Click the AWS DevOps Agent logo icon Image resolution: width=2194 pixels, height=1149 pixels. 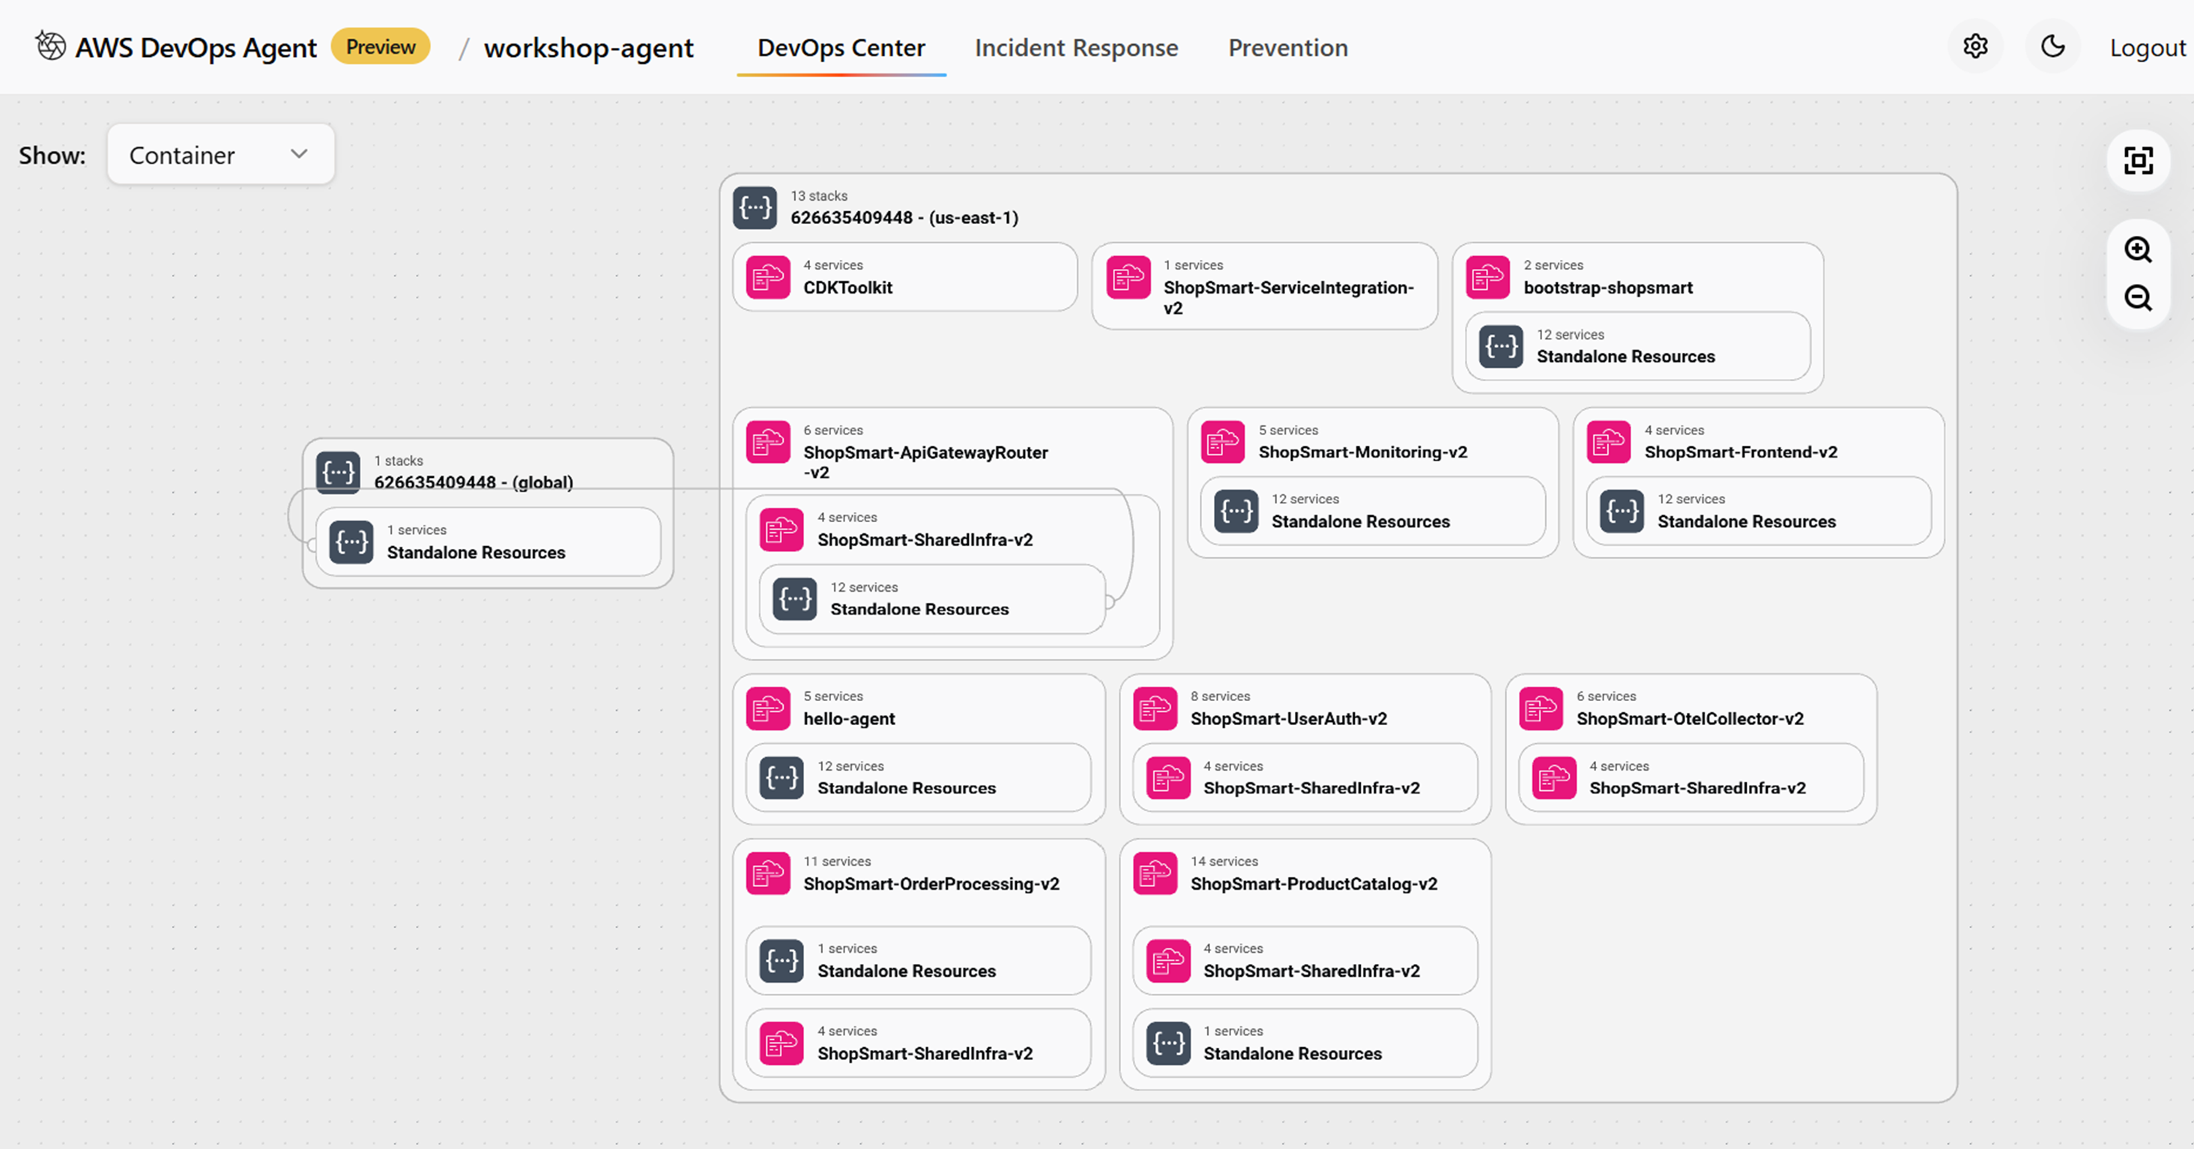[x=50, y=46]
